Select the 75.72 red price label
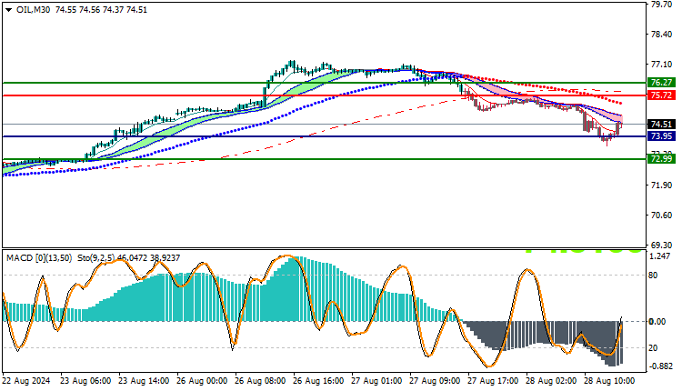Image resolution: width=682 pixels, height=391 pixels. (661, 95)
